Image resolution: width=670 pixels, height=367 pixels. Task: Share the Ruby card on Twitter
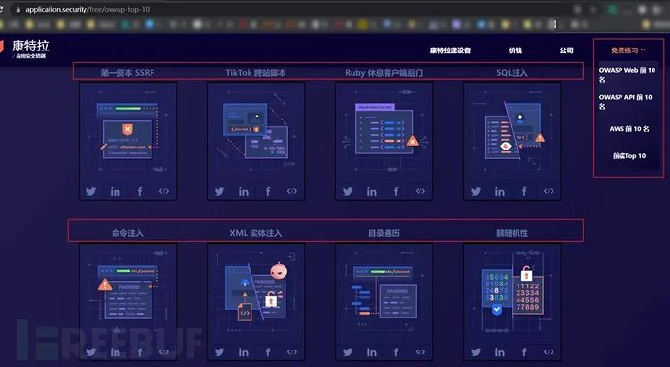pyautogui.click(x=348, y=192)
